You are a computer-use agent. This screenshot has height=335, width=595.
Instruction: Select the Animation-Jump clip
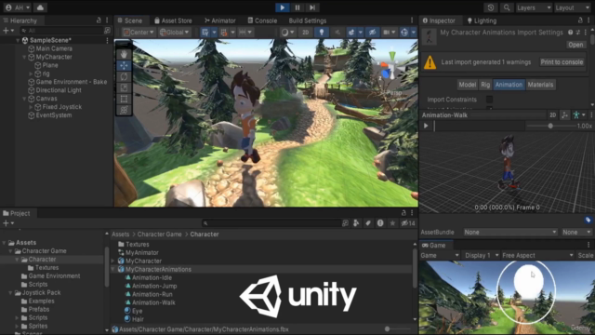tap(154, 286)
